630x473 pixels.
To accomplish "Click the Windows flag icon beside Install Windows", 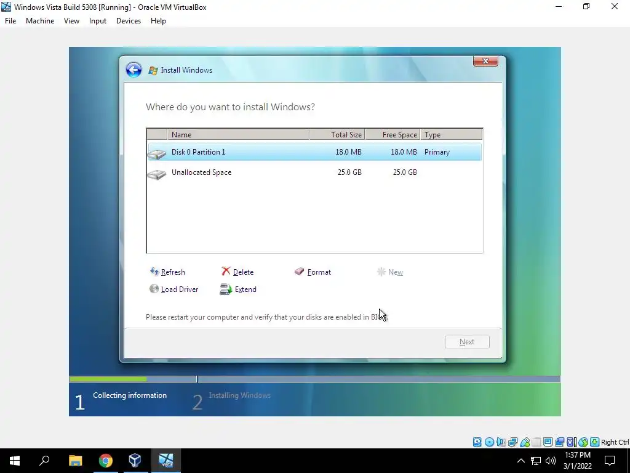I will [153, 70].
